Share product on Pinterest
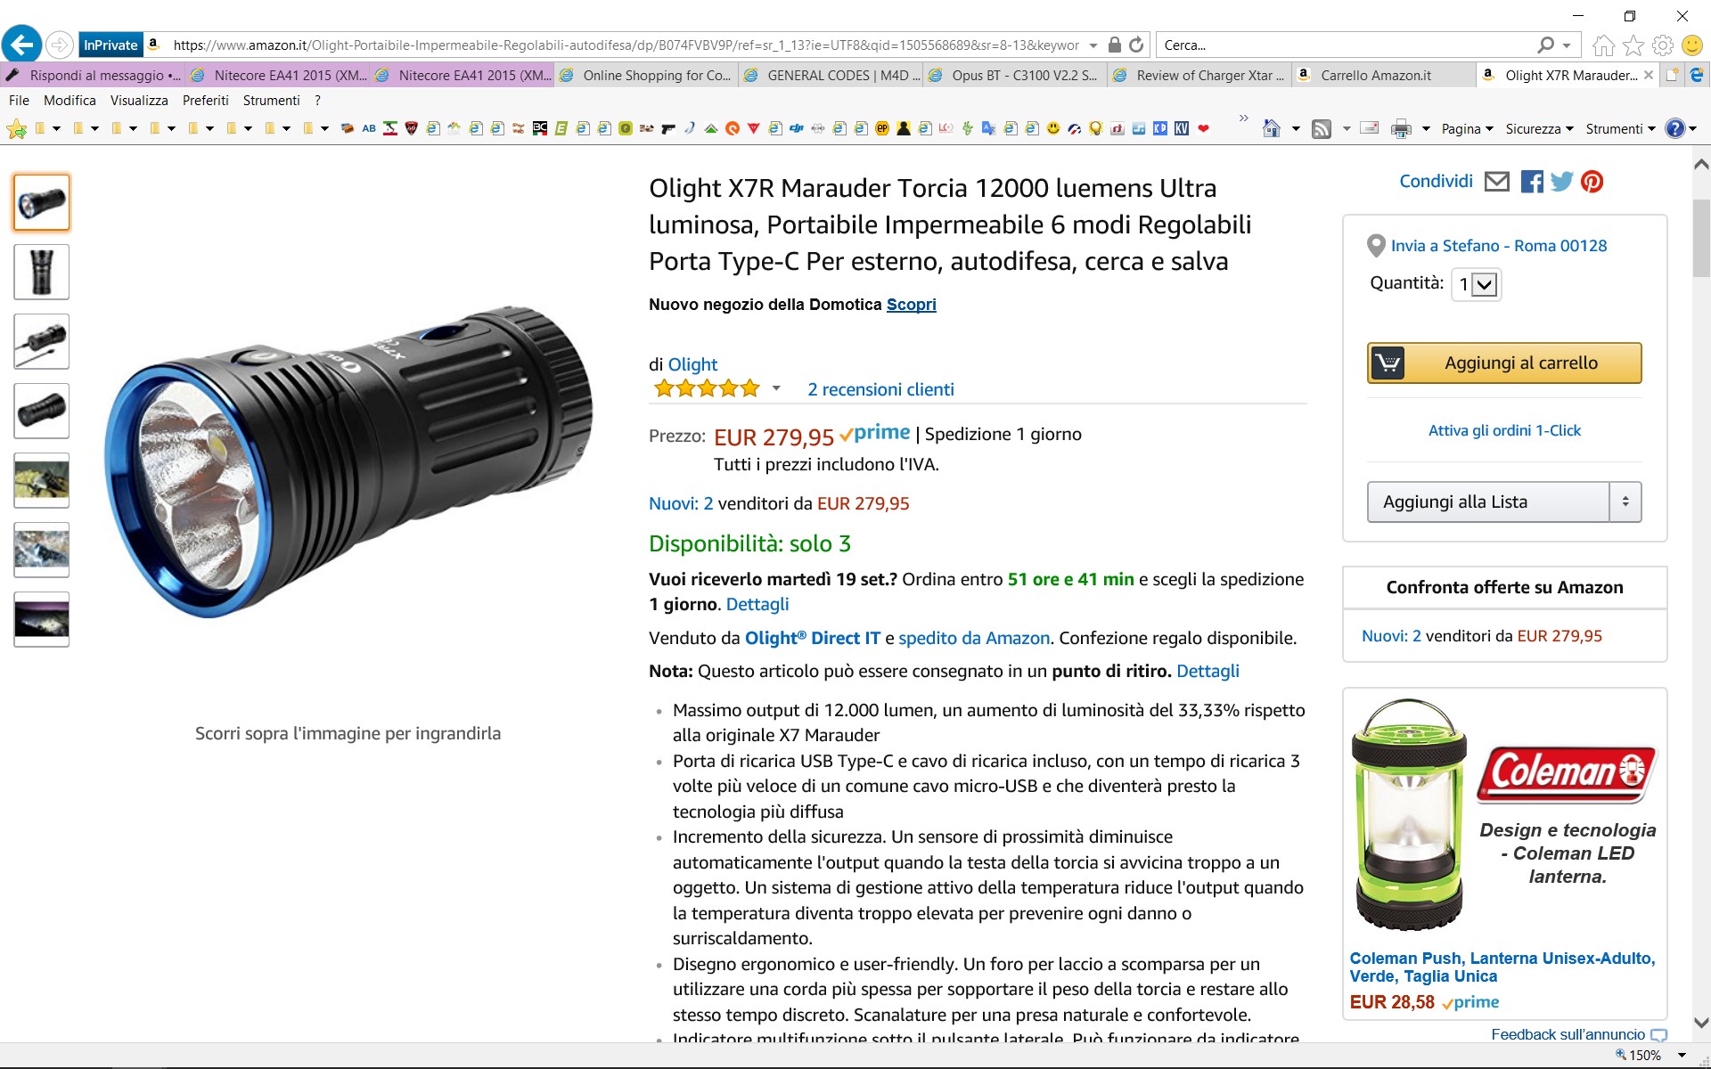Viewport: 1711px width, 1069px height. pyautogui.click(x=1592, y=182)
